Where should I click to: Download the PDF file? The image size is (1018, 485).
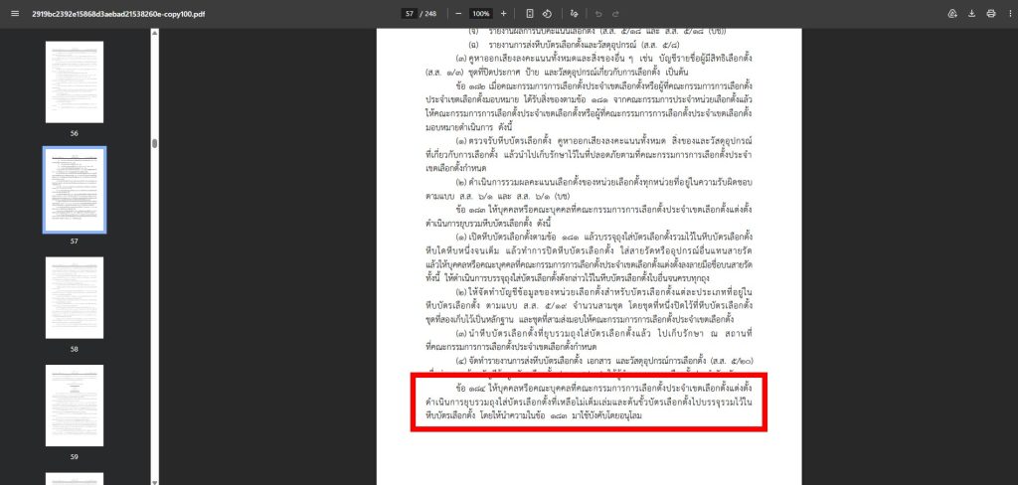(x=971, y=13)
